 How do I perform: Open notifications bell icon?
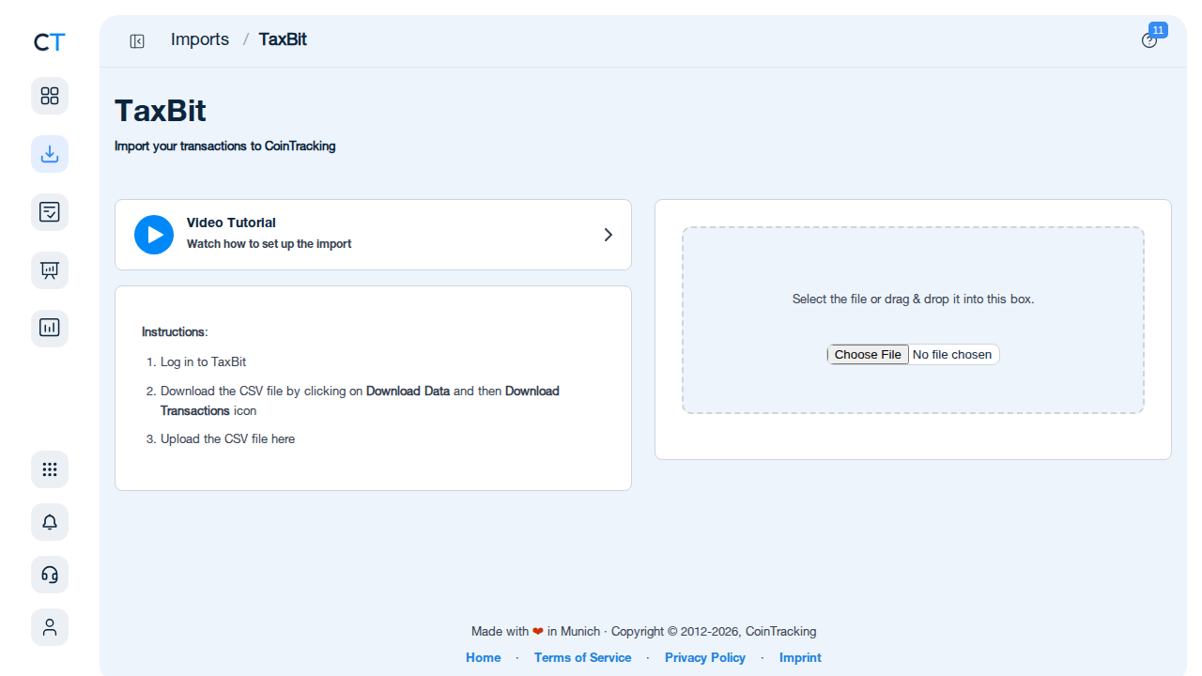(x=50, y=522)
